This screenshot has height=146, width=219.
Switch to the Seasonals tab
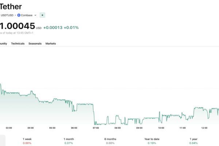pos(35,43)
